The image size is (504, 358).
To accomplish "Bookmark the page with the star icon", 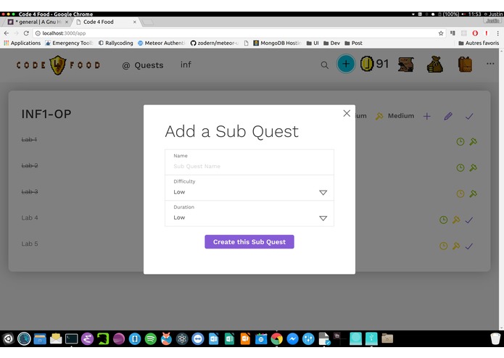I will coord(441,33).
